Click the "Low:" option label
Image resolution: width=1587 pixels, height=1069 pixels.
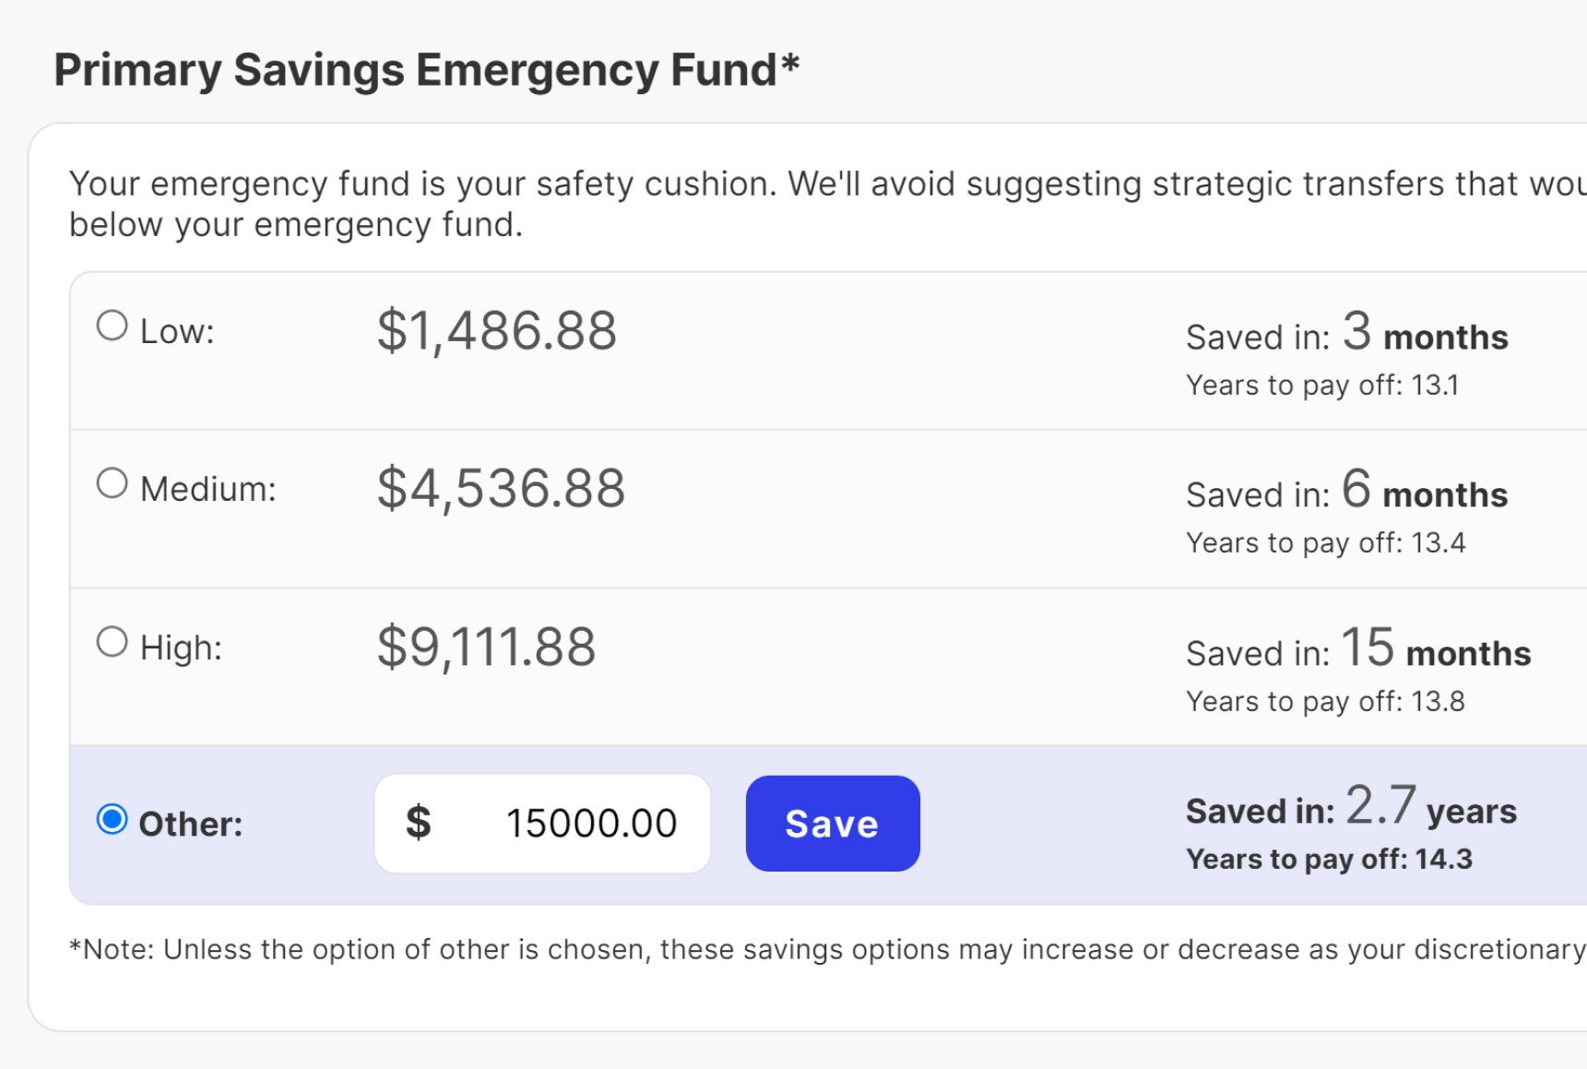[x=177, y=332]
